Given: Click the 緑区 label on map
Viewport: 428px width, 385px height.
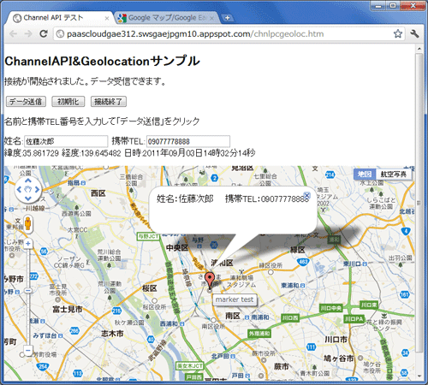Looking at the screenshot, I should coord(298,250).
